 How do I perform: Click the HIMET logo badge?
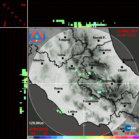(131, 128)
